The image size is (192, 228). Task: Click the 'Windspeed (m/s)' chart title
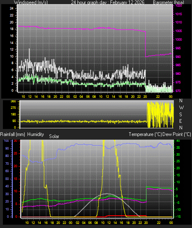point(30,2)
